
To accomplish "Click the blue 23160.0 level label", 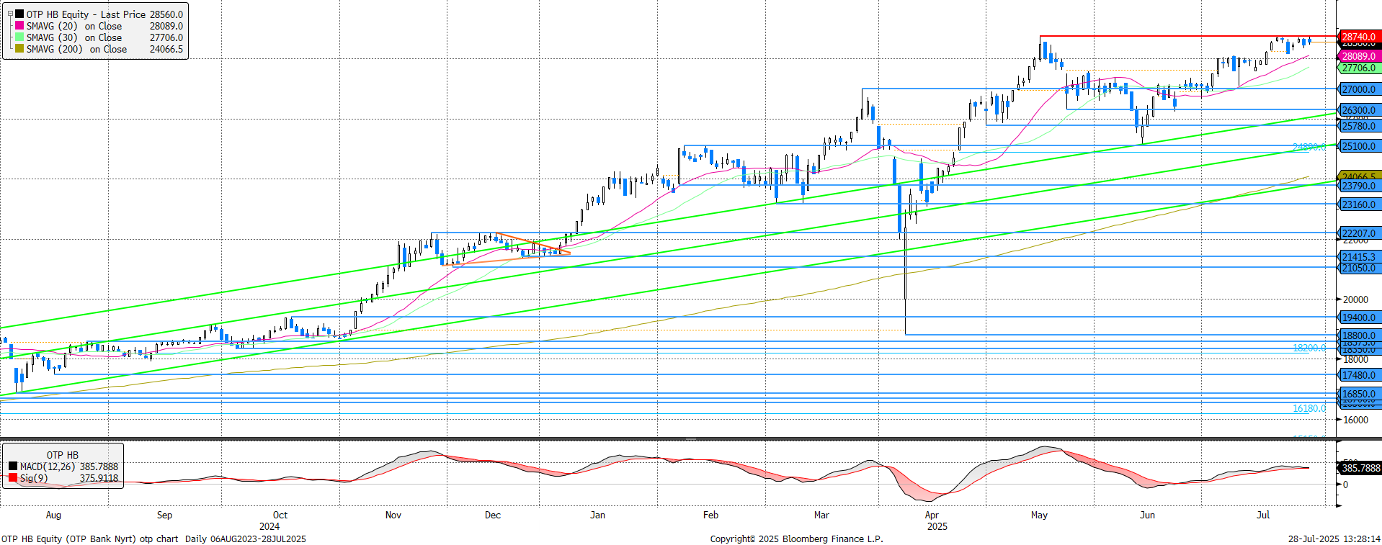I will coord(1360,204).
